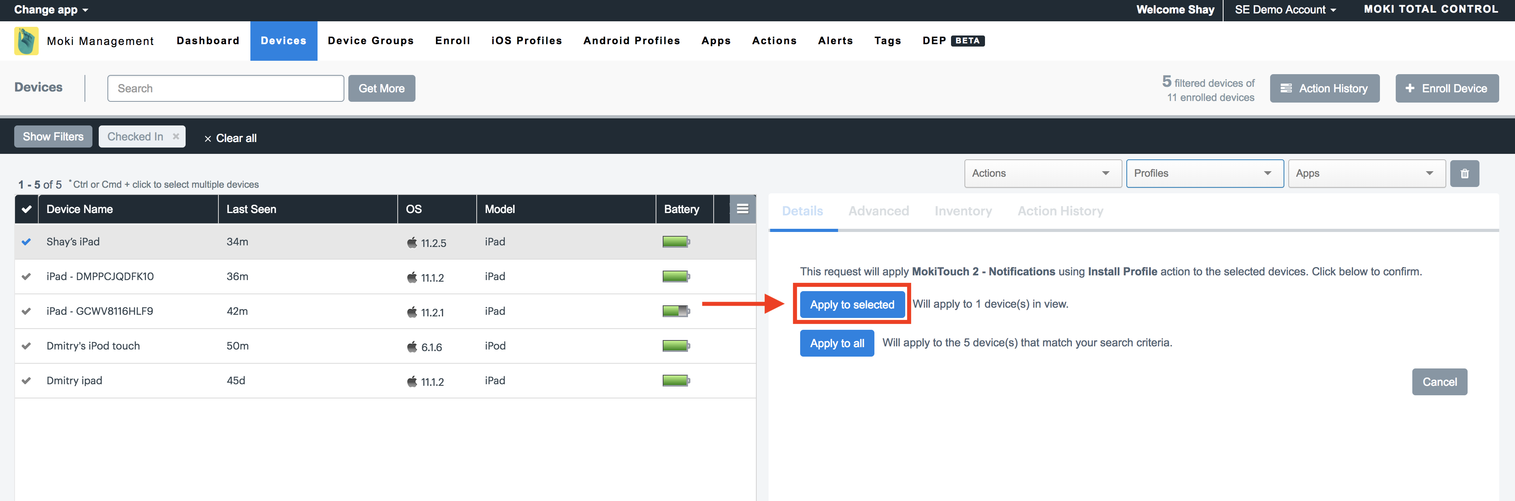Click the trash delete icon
This screenshot has height=501, width=1515.
point(1464,173)
